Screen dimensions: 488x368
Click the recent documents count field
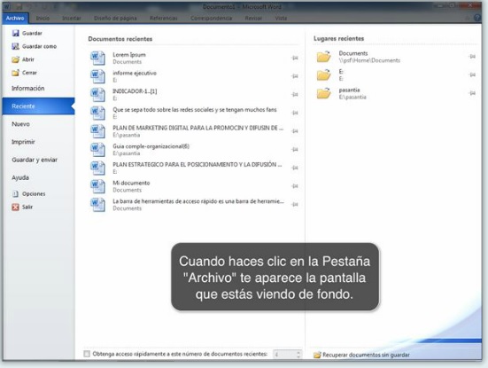pyautogui.click(x=284, y=355)
